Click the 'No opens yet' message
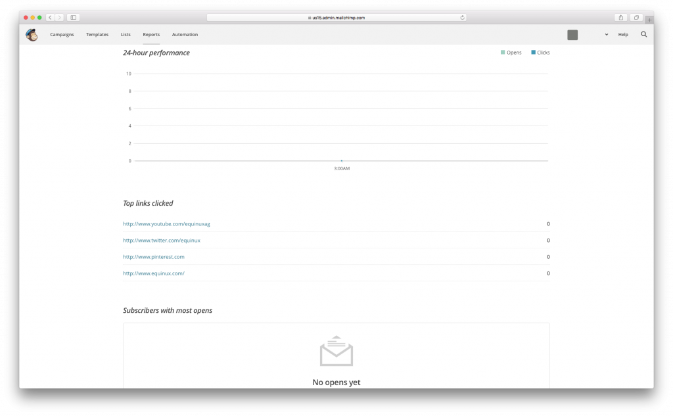Screen dimensions: 673x416 click(x=336, y=382)
